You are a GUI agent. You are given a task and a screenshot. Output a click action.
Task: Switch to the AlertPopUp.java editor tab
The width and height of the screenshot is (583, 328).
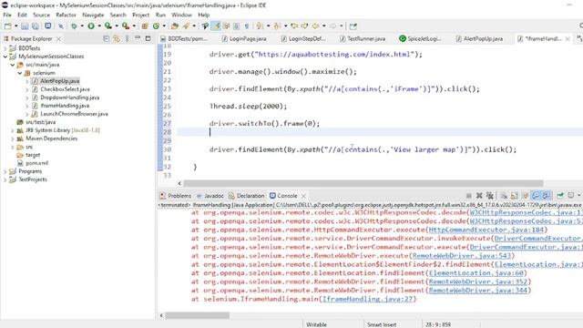coord(479,38)
